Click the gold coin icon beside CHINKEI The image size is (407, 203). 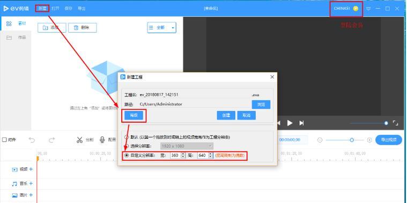tap(356, 8)
